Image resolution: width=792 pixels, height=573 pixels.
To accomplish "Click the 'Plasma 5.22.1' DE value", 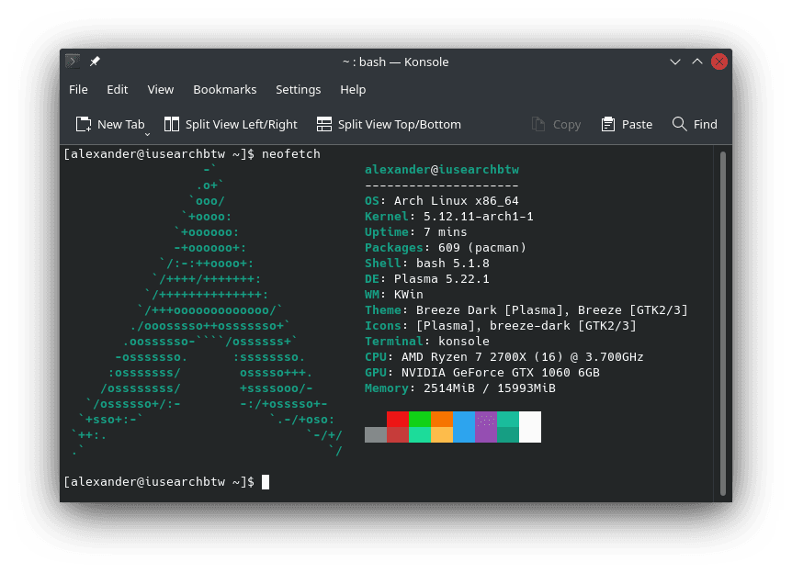I will [441, 279].
